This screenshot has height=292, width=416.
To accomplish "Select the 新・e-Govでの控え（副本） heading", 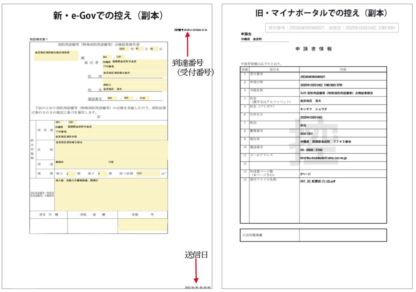I will point(108,16).
